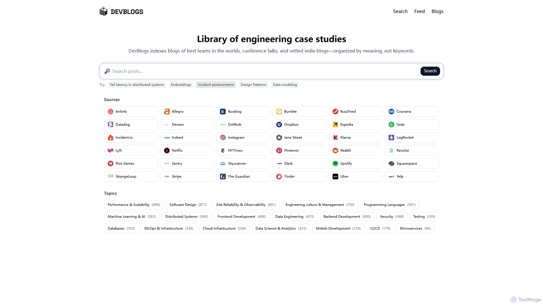Select the Performance & Scalability topic
Image resolution: width=543 pixels, height=305 pixels.
134,205
